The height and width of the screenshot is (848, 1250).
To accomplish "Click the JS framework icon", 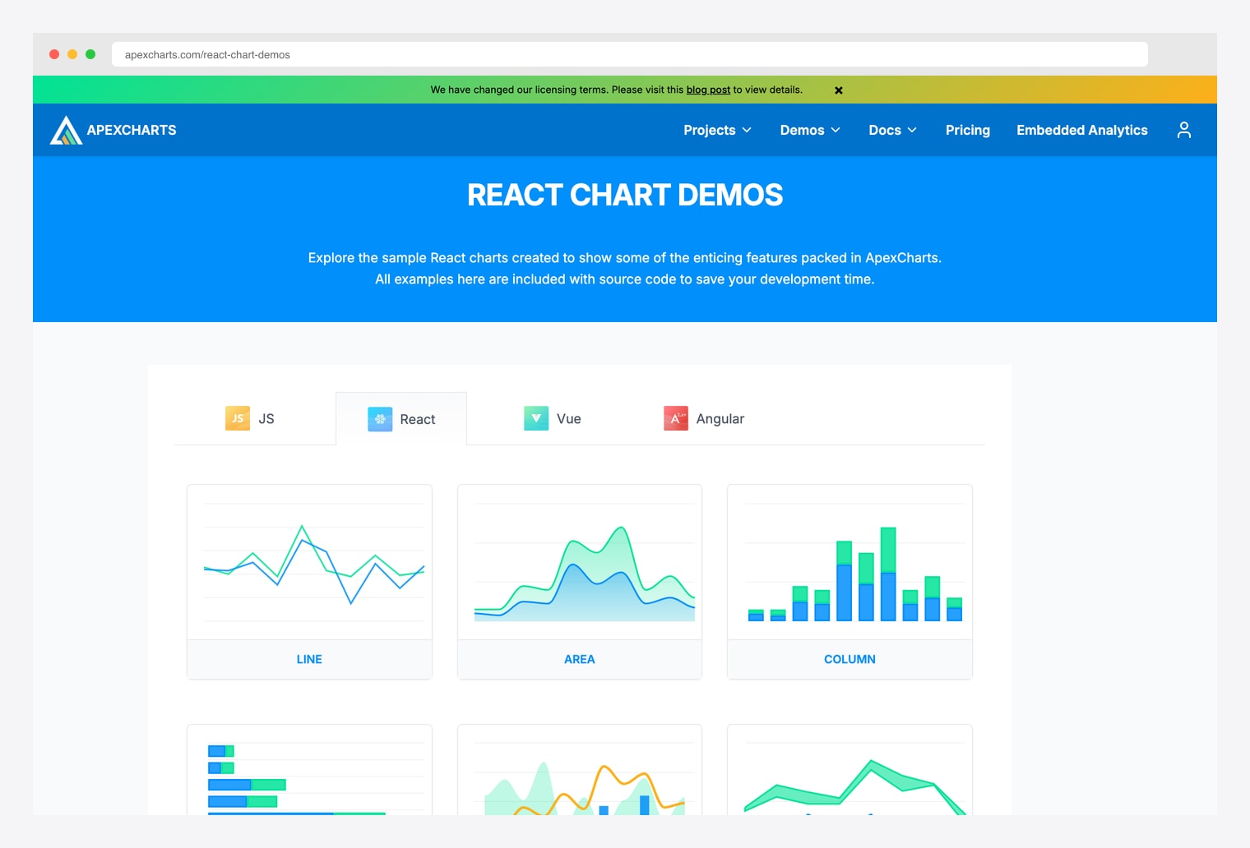I will pyautogui.click(x=238, y=418).
